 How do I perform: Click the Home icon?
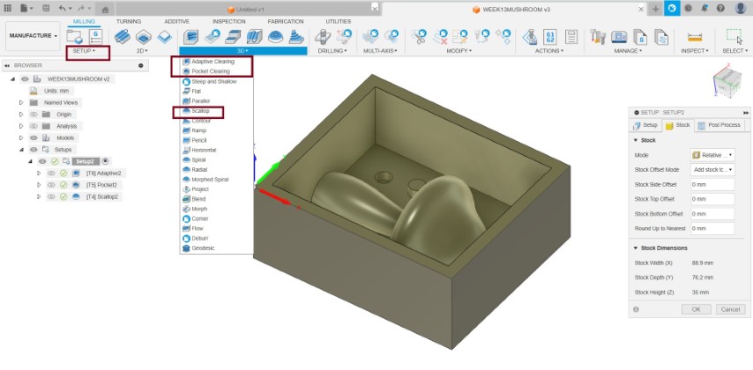[x=106, y=9]
